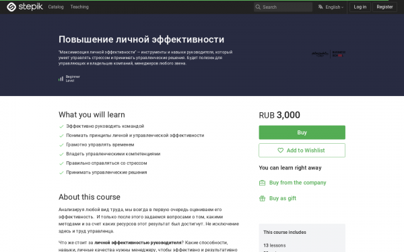Add the course to Wishlist
The image size is (404, 252).
pos(302,150)
